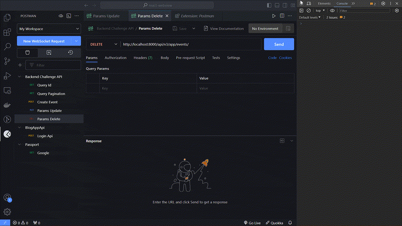
Task: Open No Environment selector
Action: (x=265, y=28)
